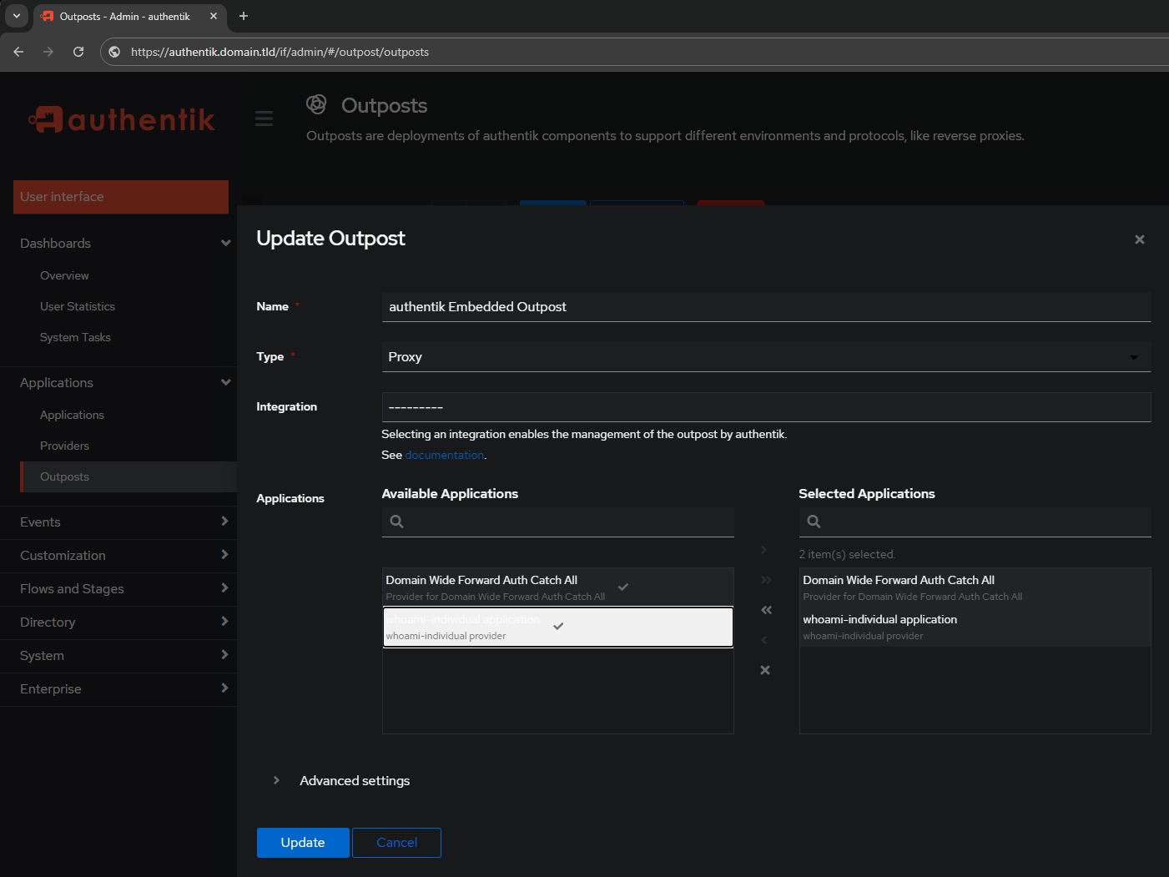This screenshot has width=1169, height=877.
Task: Click the Selected Applications search icon
Action: [814, 522]
